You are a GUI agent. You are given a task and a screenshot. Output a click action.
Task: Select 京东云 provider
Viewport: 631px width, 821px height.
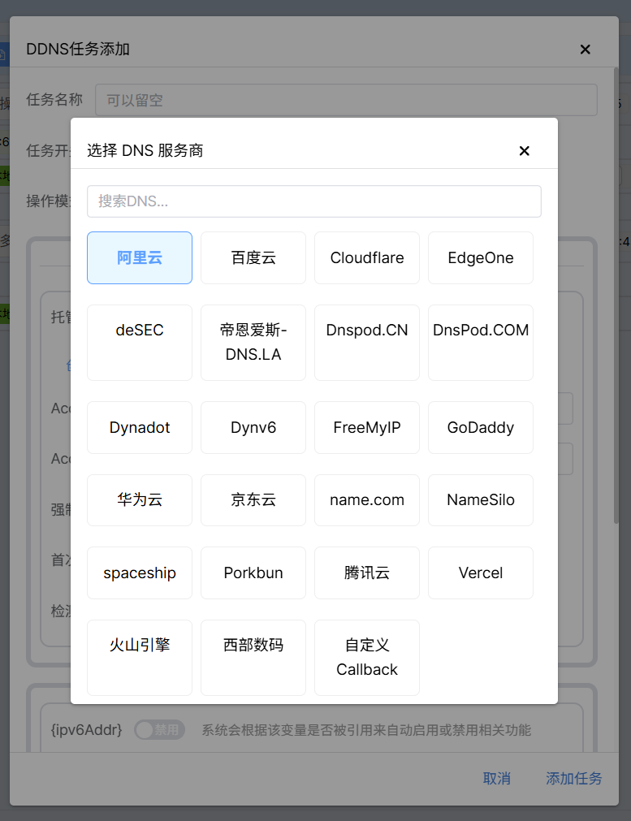click(x=253, y=500)
